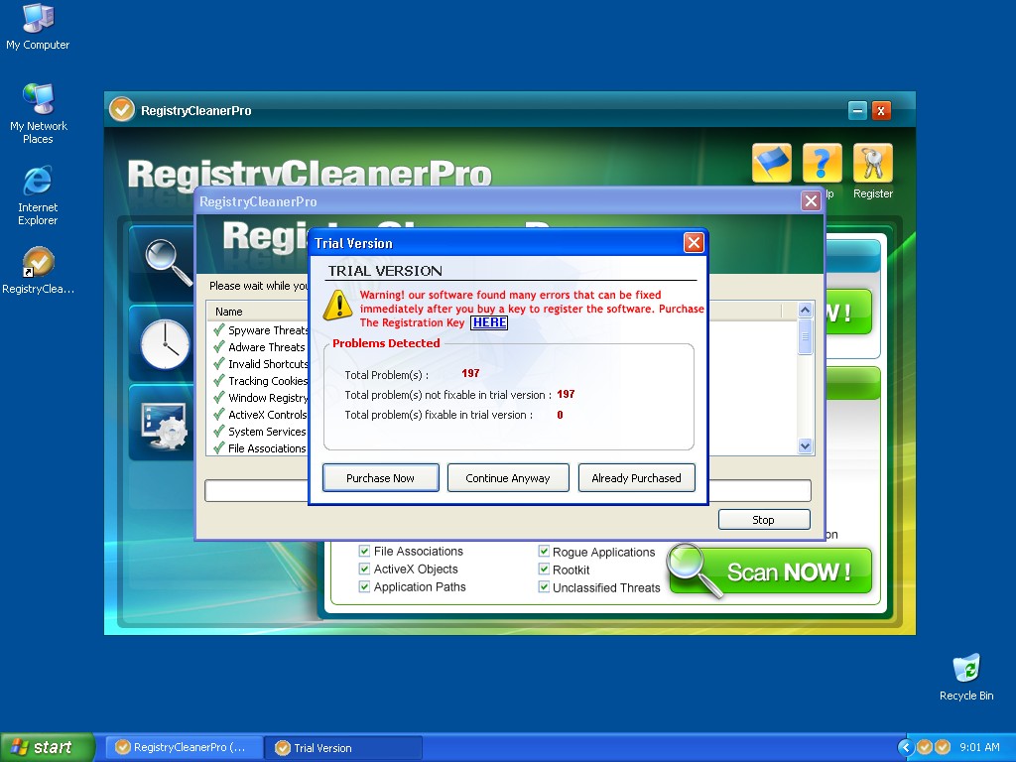Screen dimensions: 1016x762
Task: Click the yellow flag icon in header
Action: point(771,164)
